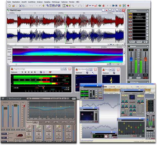The width and height of the screenshot is (157, 145).
Task: Open the Datei menu
Action: [x=9, y=2]
